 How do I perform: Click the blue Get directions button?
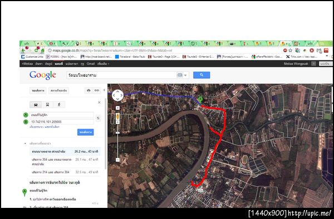tap(85, 132)
